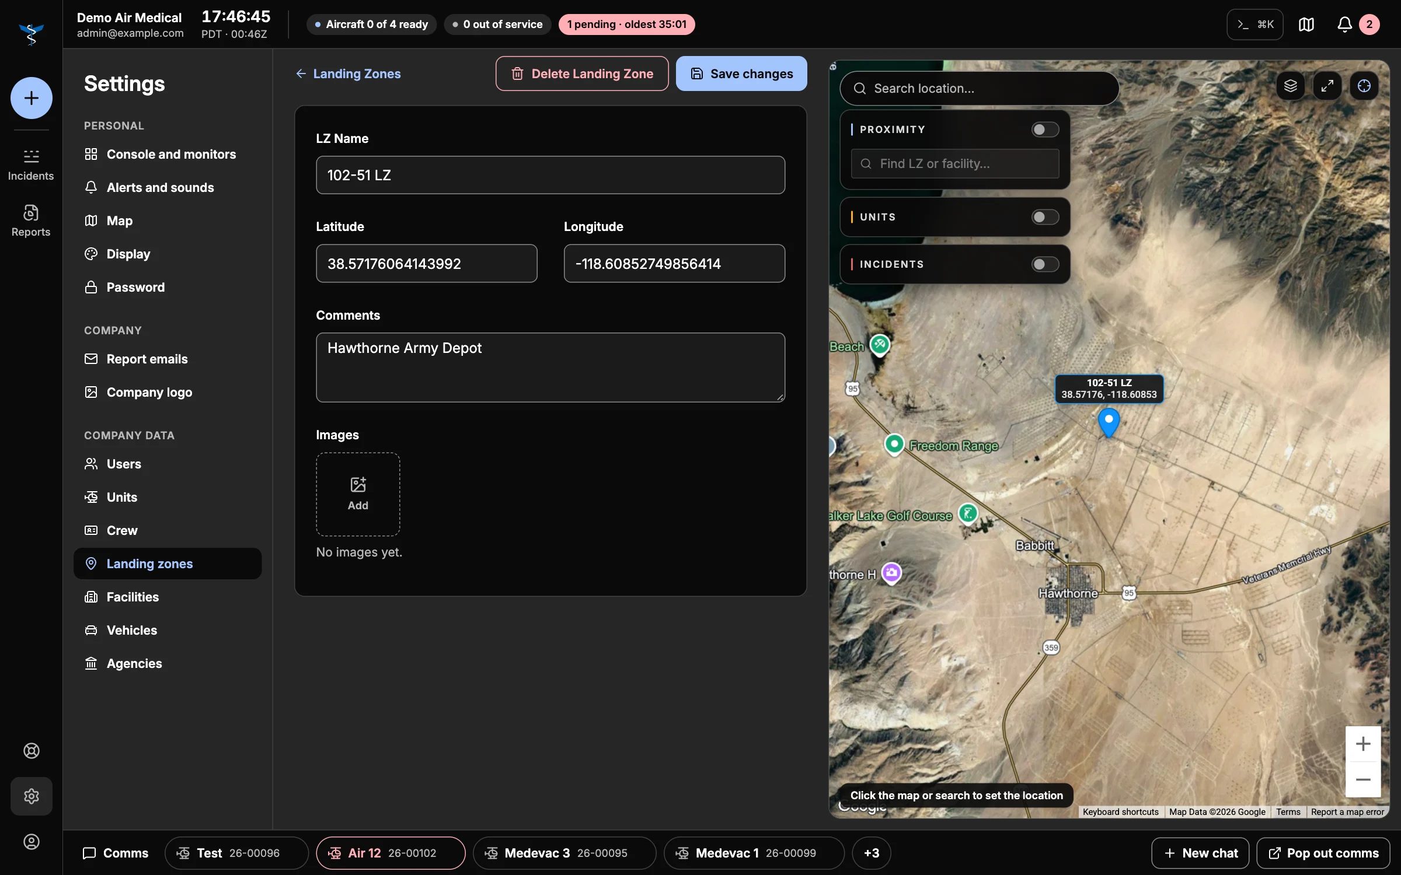Click the Latitude input field

coord(427,264)
